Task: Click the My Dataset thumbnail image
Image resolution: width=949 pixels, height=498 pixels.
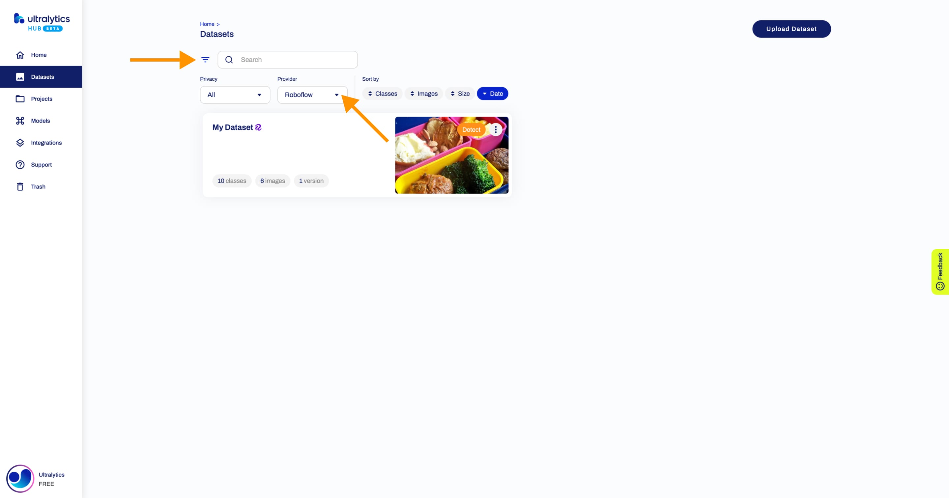Action: [x=451, y=155]
